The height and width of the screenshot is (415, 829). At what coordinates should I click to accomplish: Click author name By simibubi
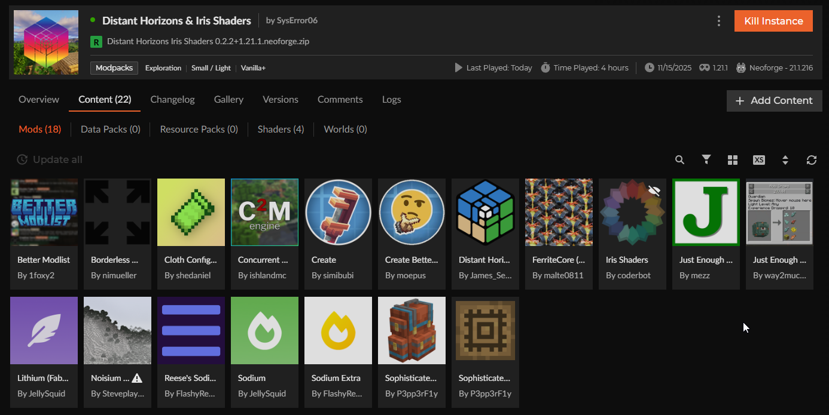pos(333,275)
